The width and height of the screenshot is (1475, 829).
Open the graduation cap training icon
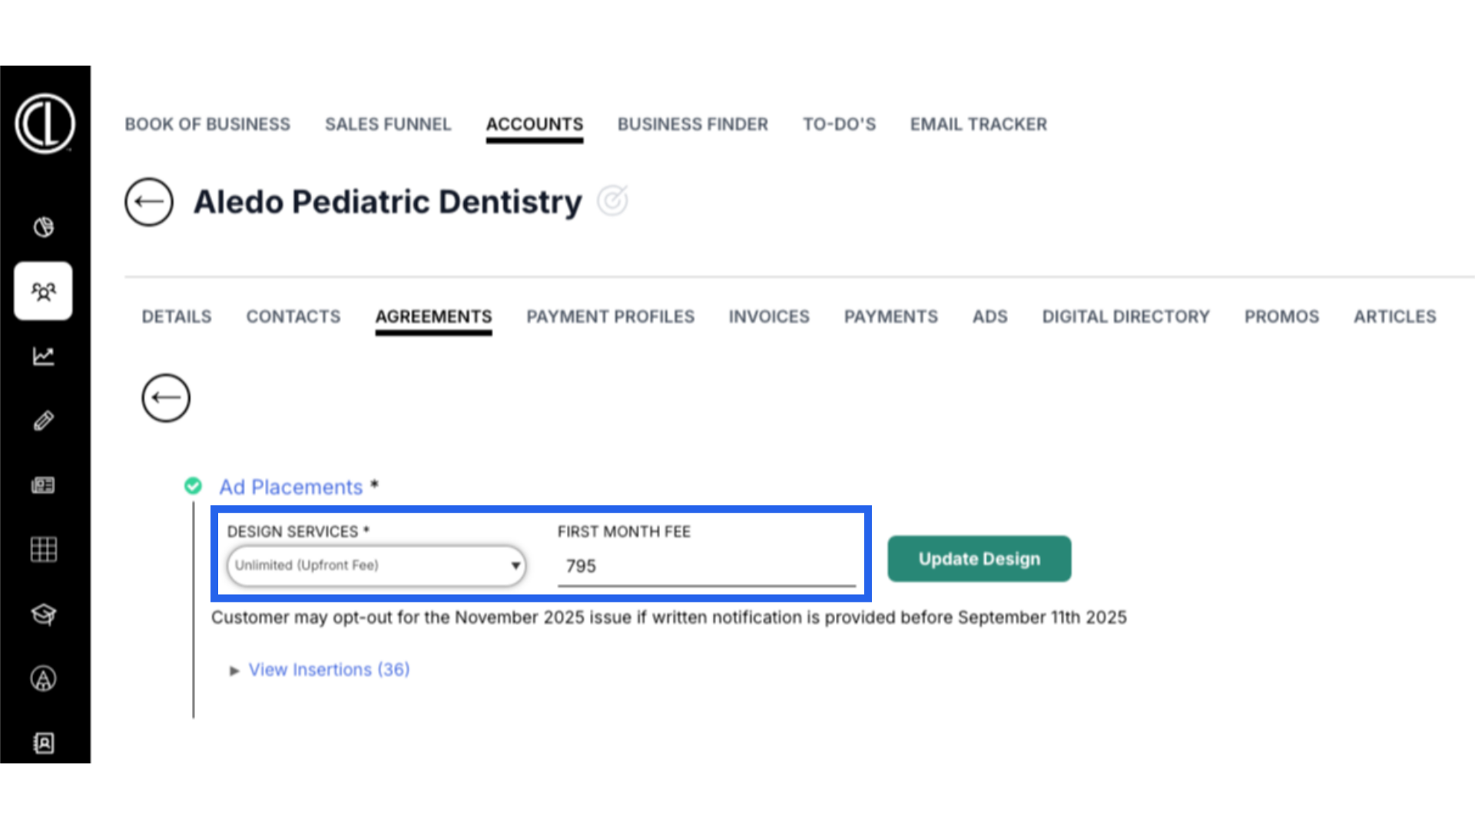pos(44,614)
